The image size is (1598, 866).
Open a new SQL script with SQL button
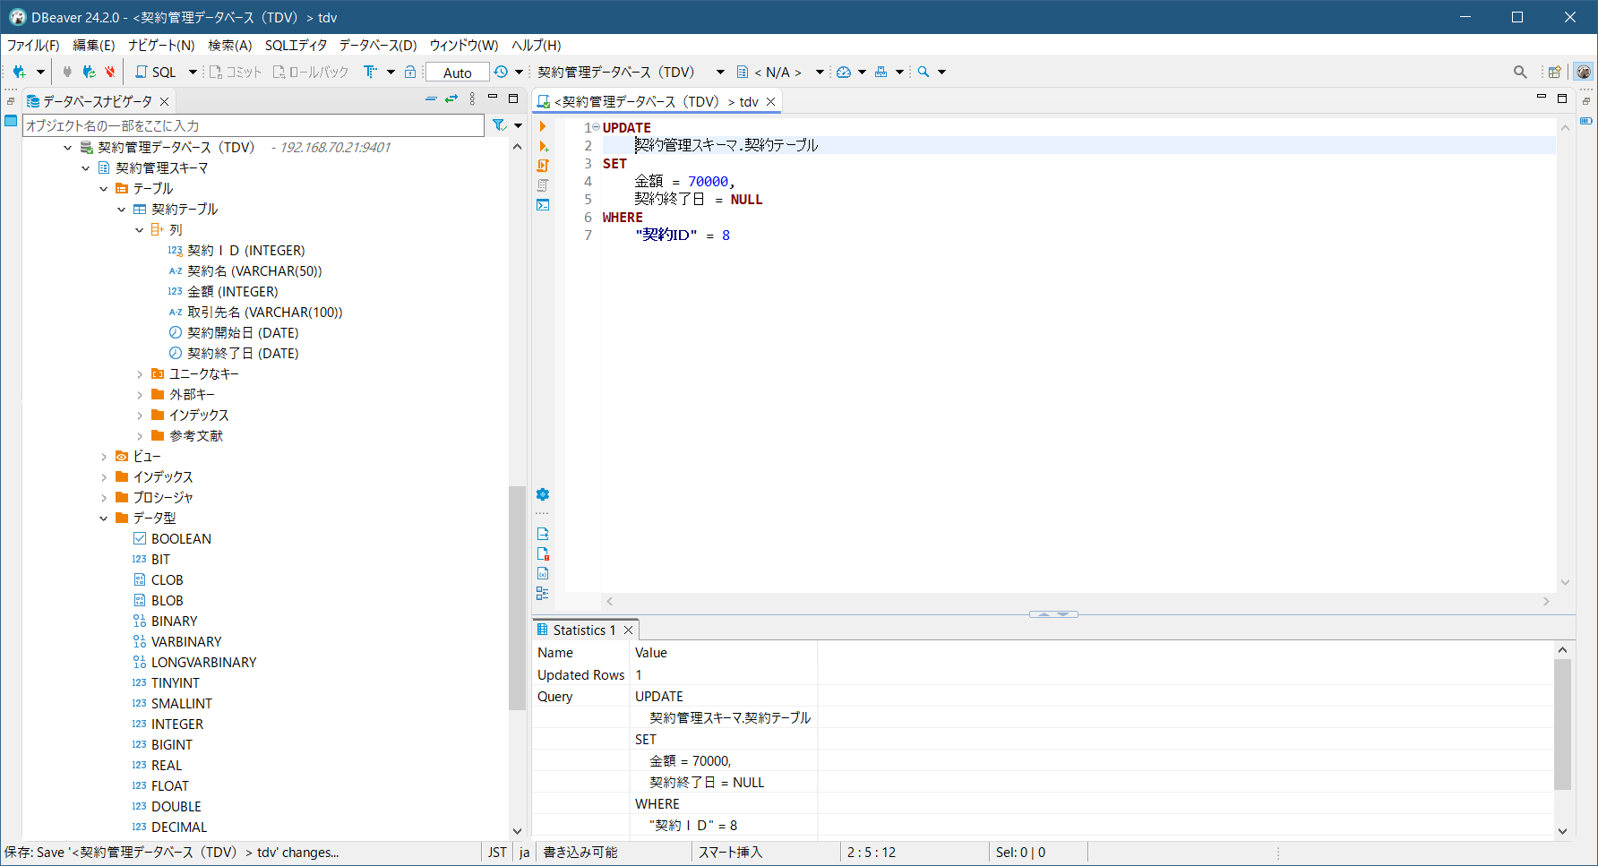[x=156, y=72]
